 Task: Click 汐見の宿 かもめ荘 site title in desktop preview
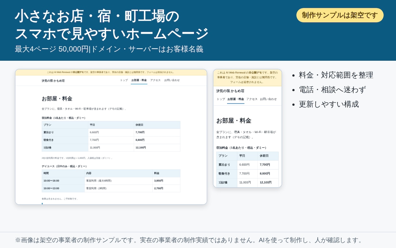[x=53, y=81]
